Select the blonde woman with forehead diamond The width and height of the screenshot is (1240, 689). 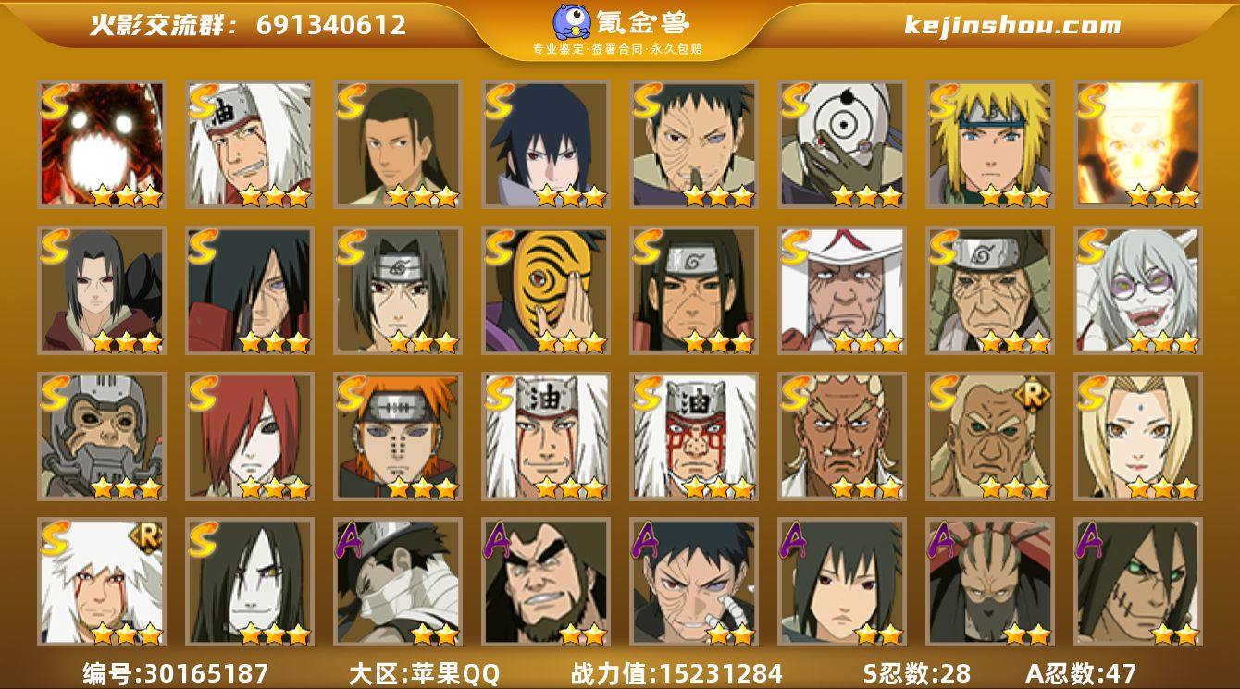(x=1137, y=437)
